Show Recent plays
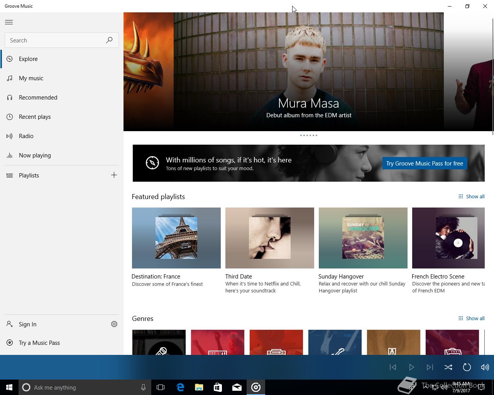 click(62, 117)
